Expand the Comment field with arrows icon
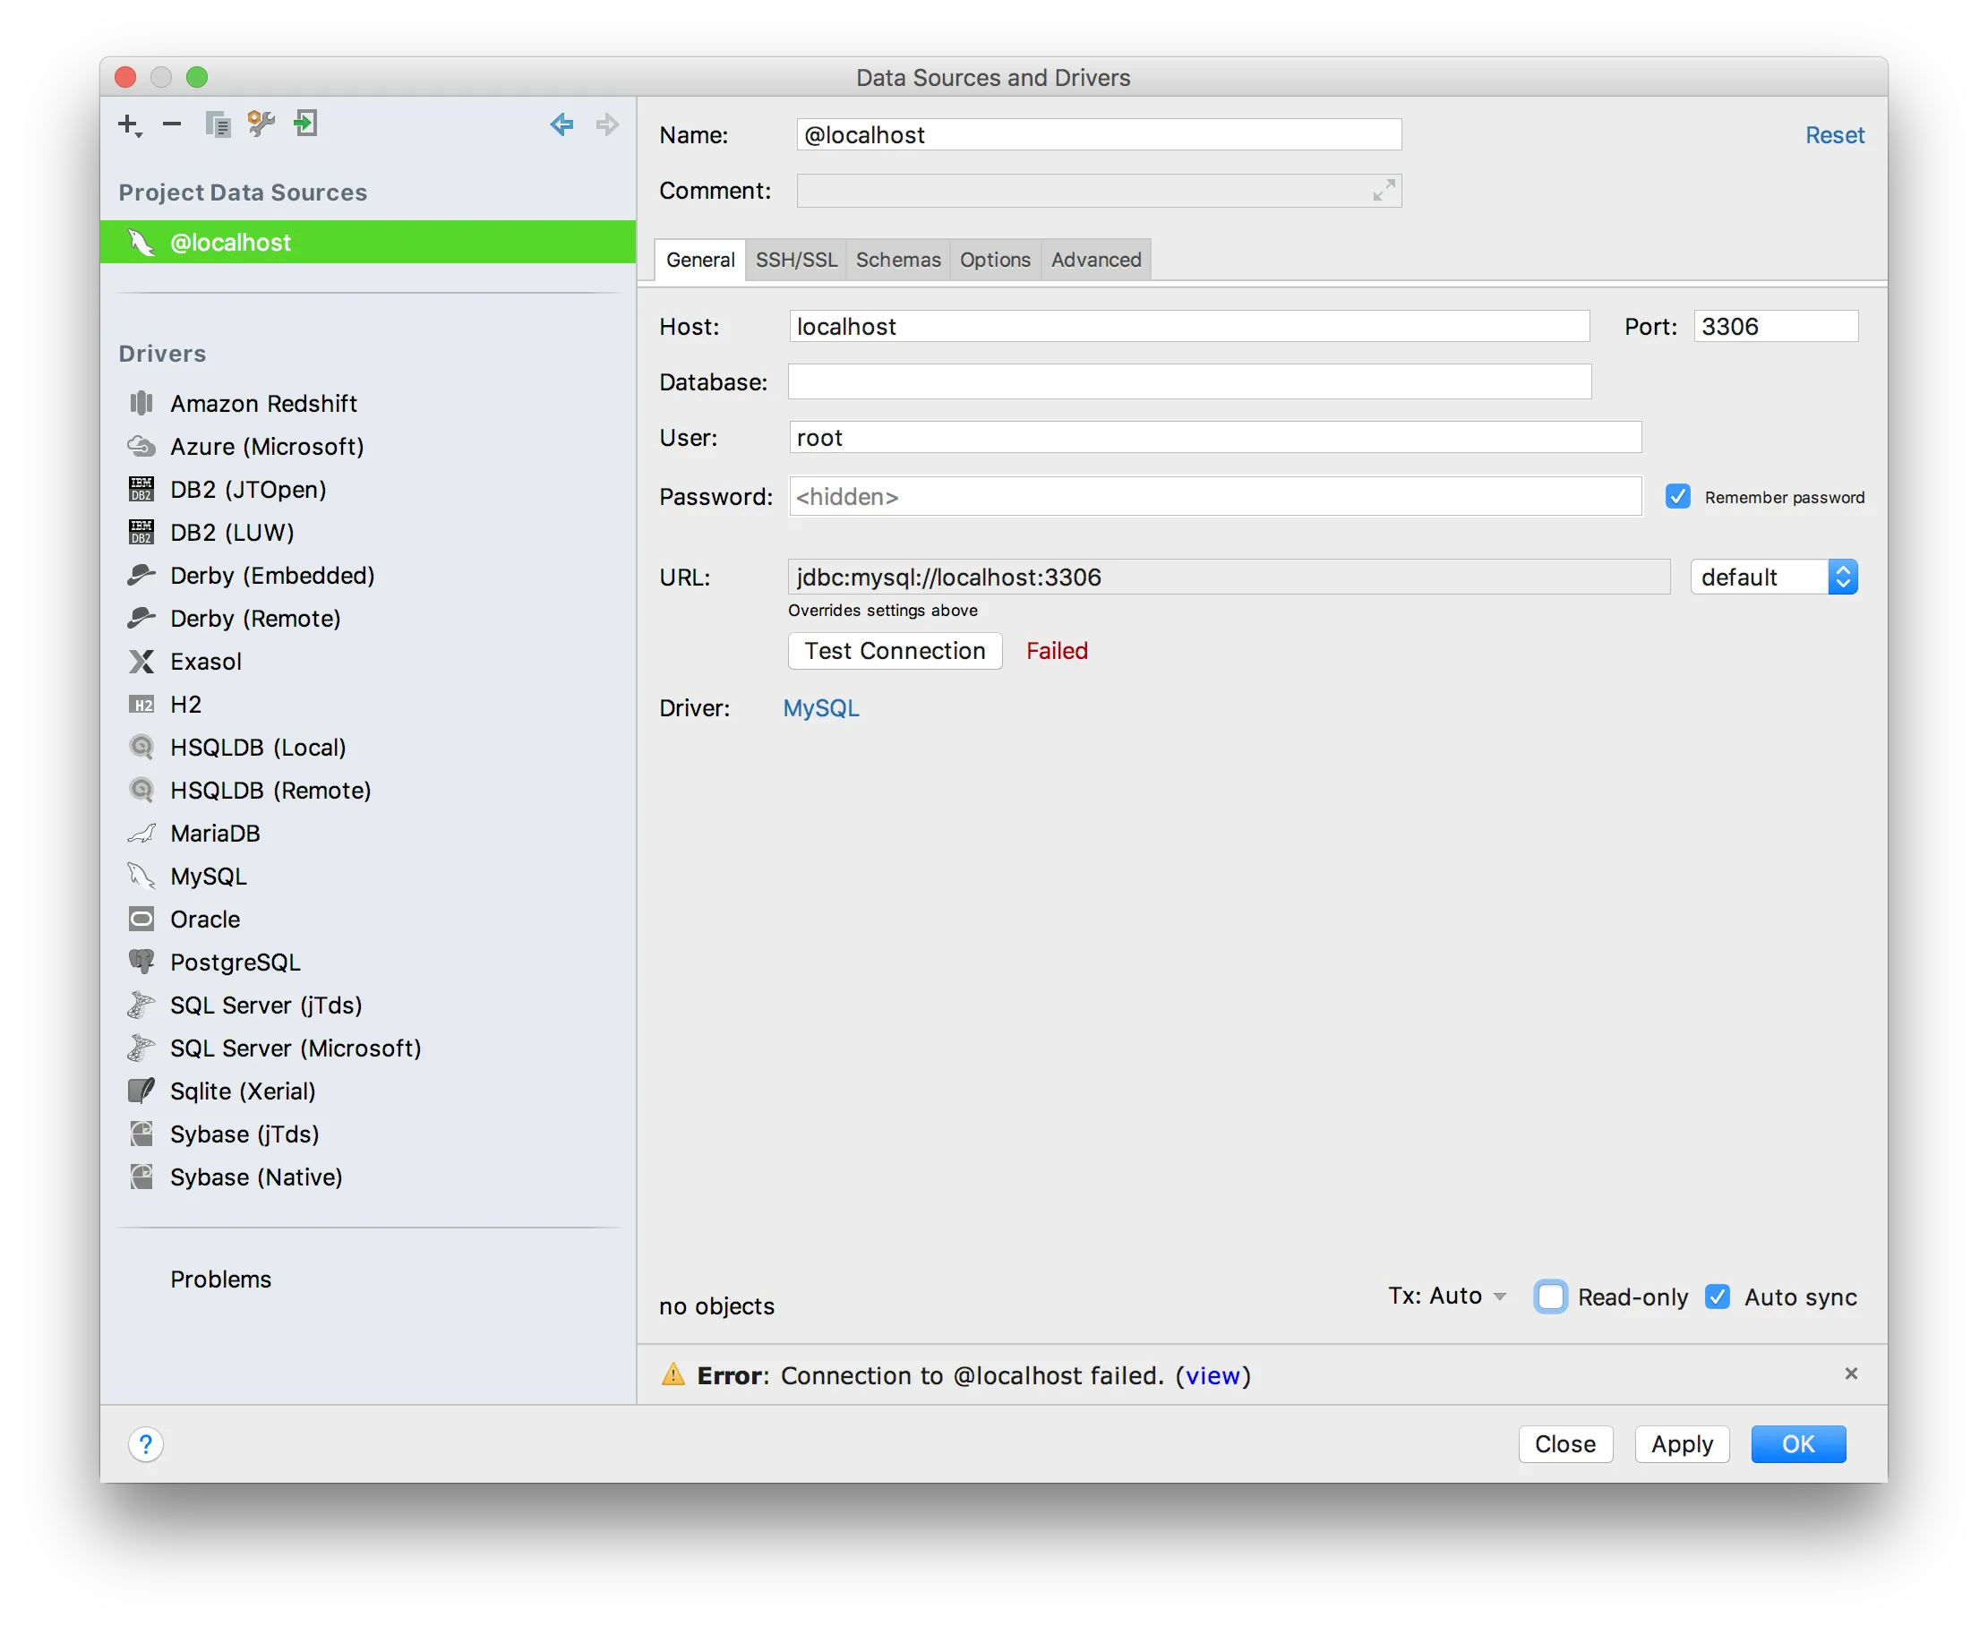The image size is (1988, 1626). (x=1384, y=191)
